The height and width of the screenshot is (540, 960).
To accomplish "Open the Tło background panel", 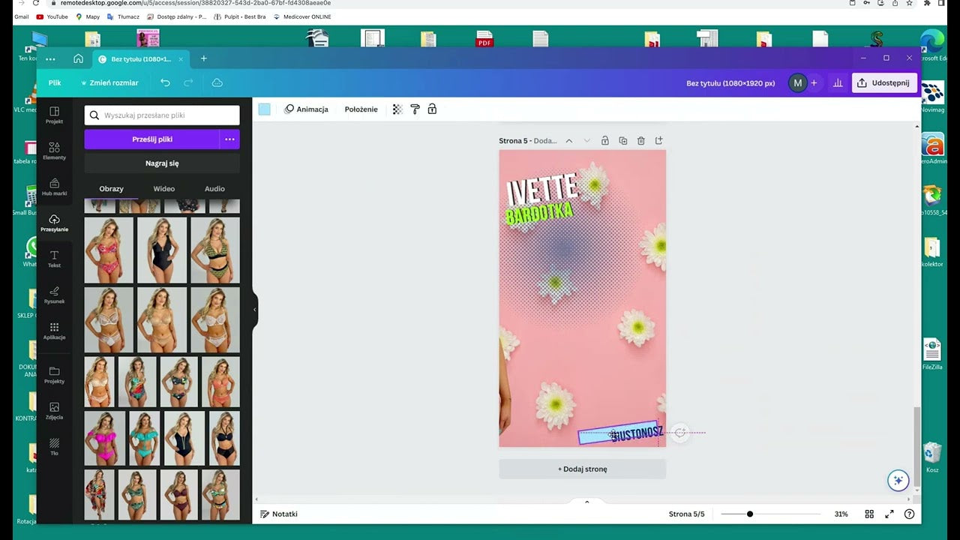I will click(x=54, y=447).
